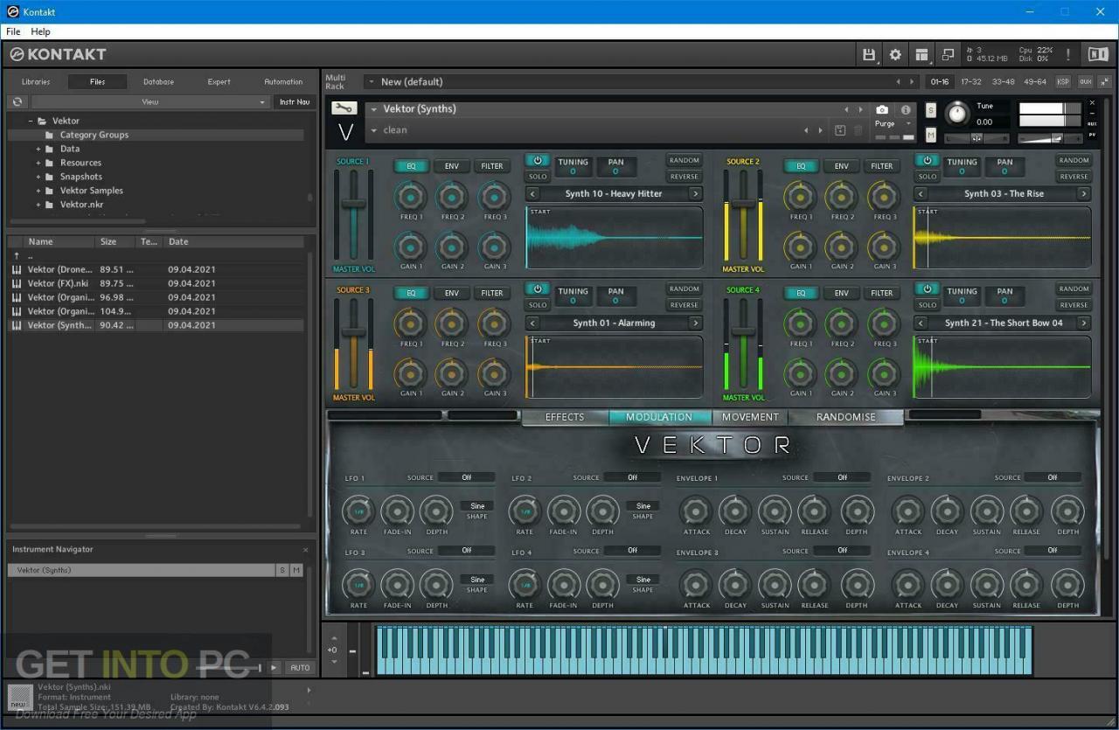Screen dimensions: 1119x730
Task: Open Kontakt options gear icon
Action: pos(895,54)
